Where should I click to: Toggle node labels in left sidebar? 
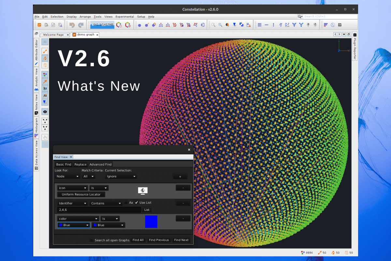pyautogui.click(x=45, y=88)
